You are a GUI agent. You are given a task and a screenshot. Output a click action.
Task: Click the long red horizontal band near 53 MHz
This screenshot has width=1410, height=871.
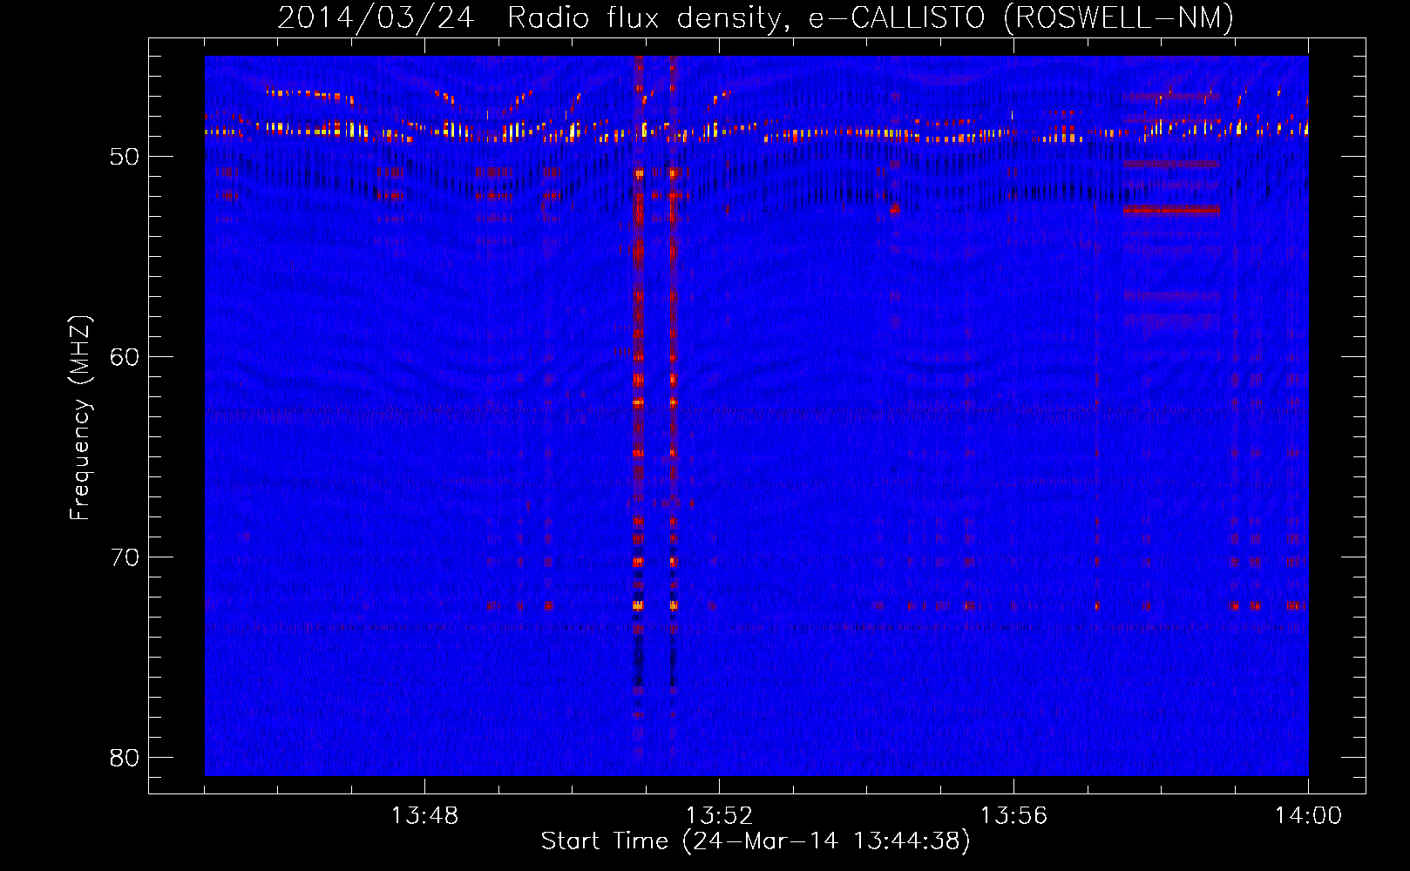pyautogui.click(x=1171, y=210)
